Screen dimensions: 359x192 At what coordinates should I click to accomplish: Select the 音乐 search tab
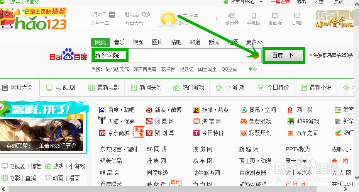119,42
